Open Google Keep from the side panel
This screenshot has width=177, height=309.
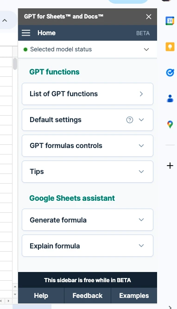(x=170, y=47)
